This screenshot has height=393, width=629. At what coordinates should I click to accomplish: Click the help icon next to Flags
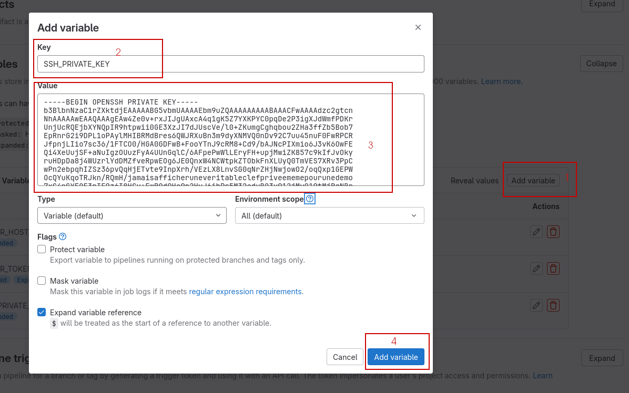tap(63, 237)
